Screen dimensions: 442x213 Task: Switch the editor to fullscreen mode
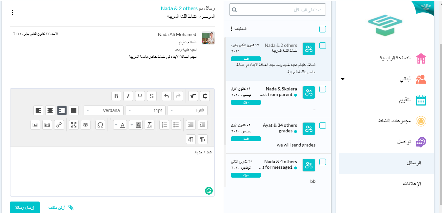(x=74, y=125)
